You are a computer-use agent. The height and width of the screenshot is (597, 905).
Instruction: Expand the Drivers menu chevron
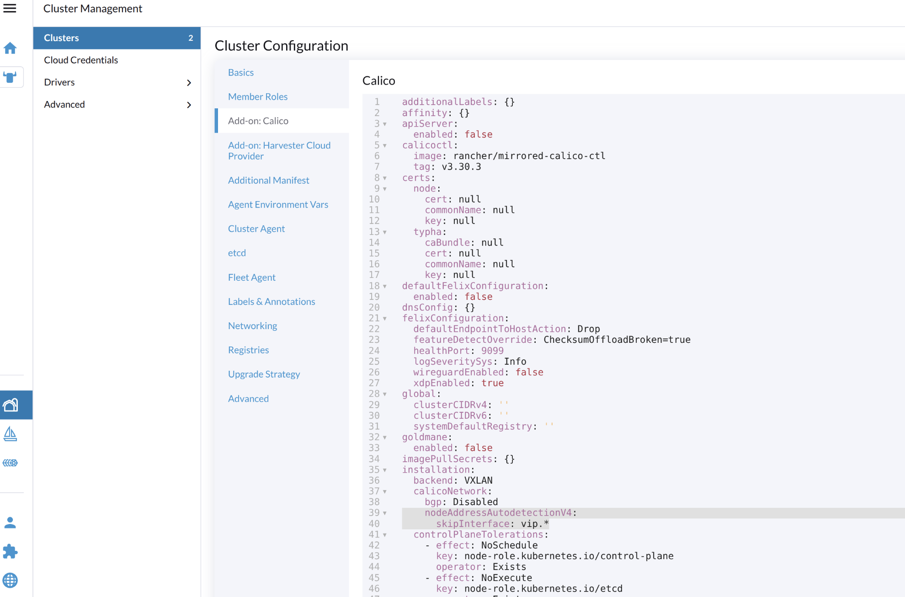pyautogui.click(x=189, y=83)
